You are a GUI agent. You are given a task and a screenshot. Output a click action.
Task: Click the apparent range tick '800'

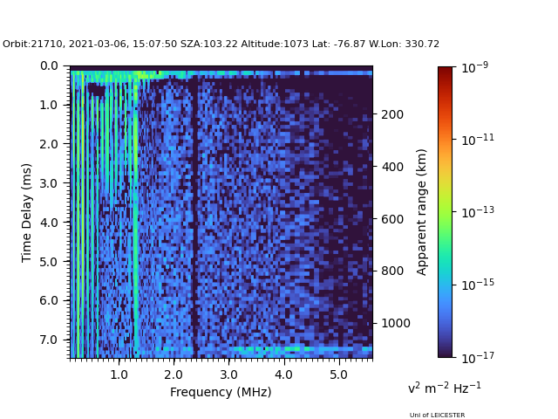(x=392, y=271)
